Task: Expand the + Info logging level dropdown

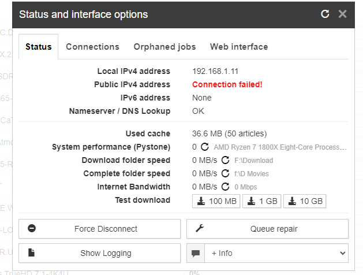Action: (x=278, y=253)
